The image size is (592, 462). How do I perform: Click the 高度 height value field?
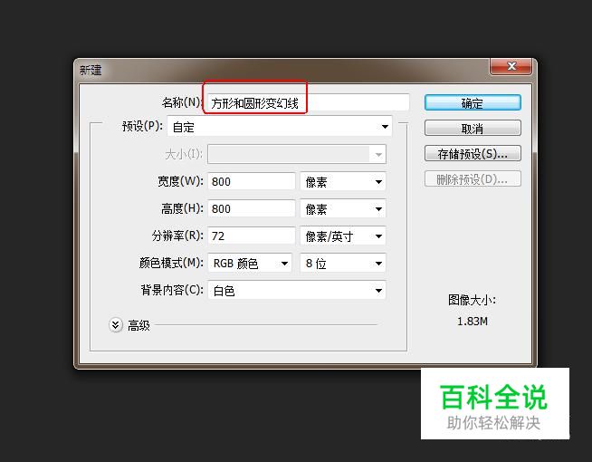pyautogui.click(x=252, y=209)
